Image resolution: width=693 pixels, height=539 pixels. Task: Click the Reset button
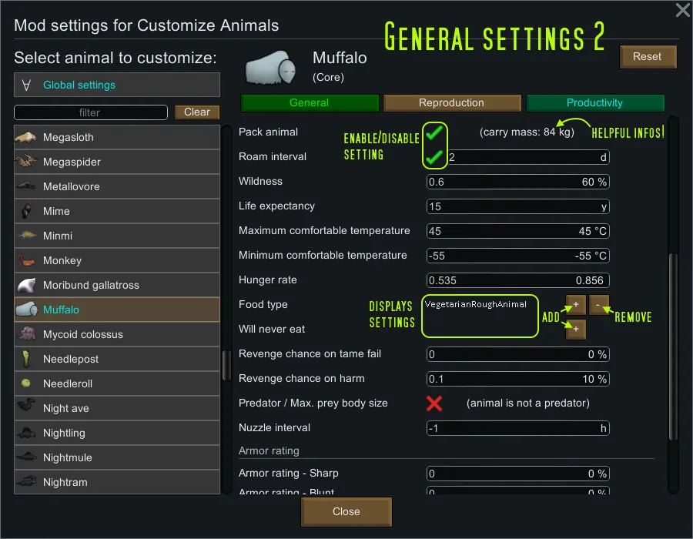coord(647,57)
